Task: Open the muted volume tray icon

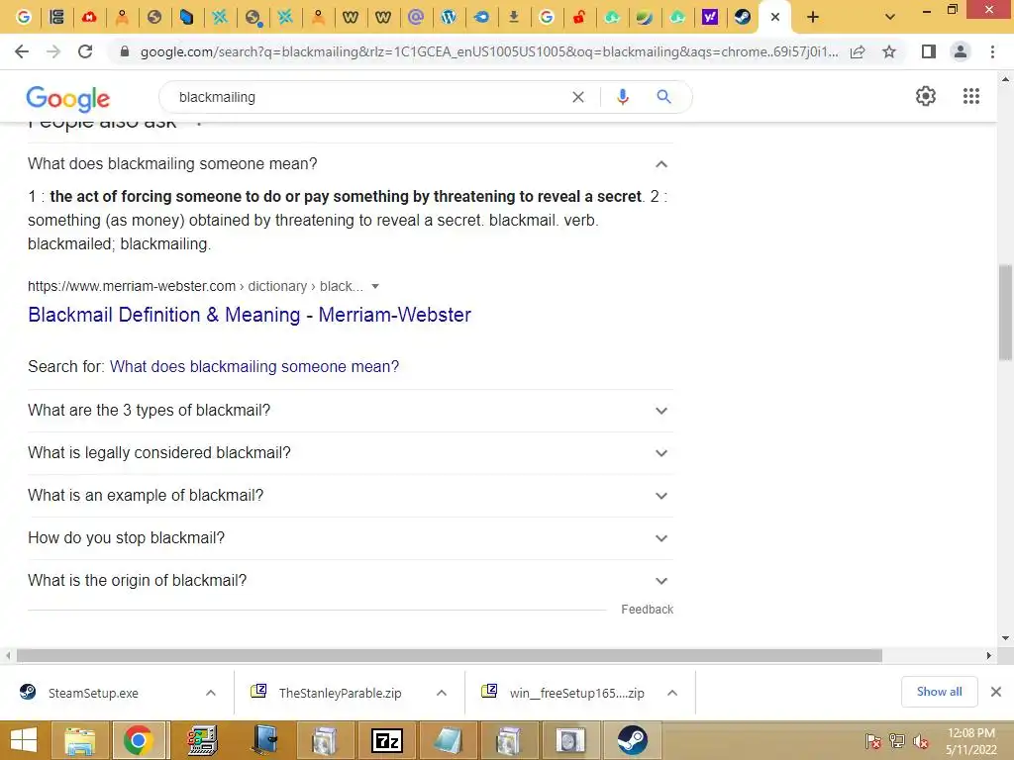Action: 920,741
